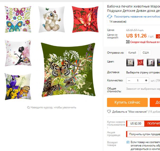Decrease quantity with the minus button
The image size is (160, 151).
(129, 80)
